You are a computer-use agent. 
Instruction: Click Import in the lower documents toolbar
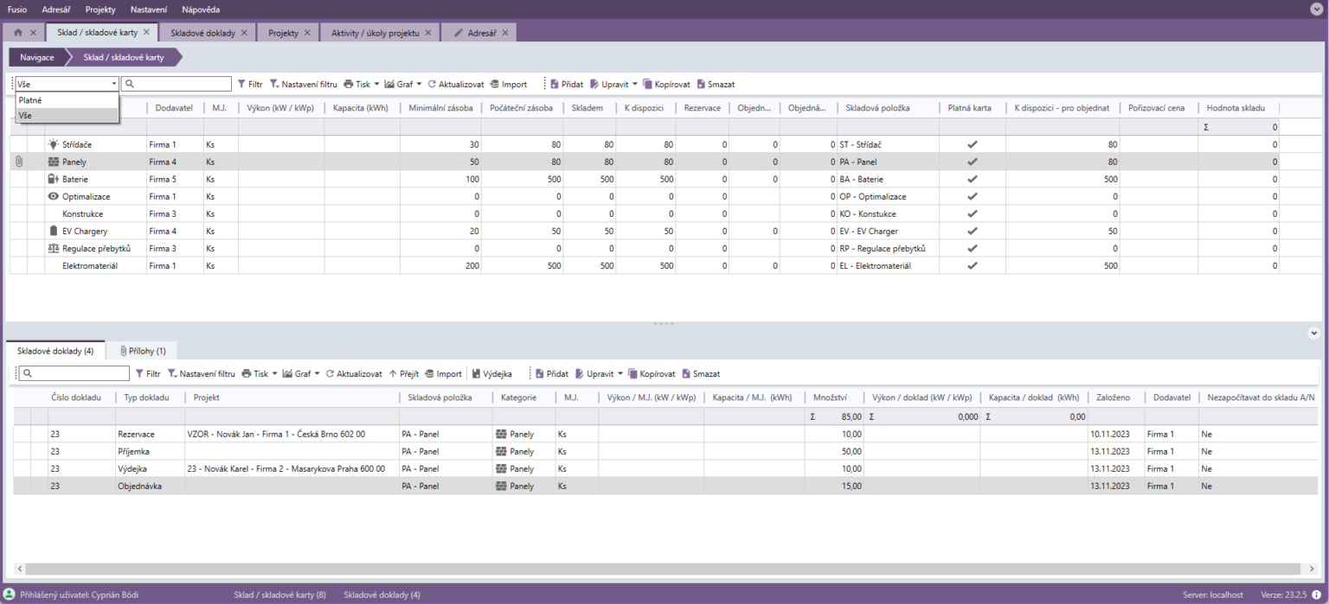tap(443, 374)
